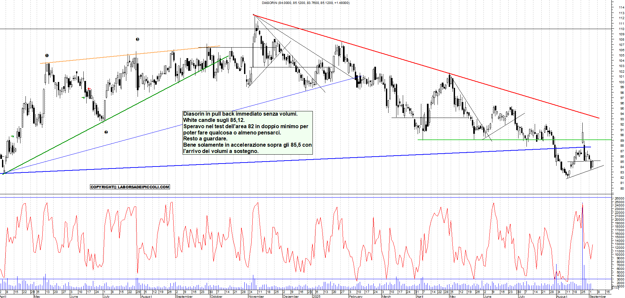Click the September label at the axis end
This screenshot has width=625, height=298.
point(598,296)
